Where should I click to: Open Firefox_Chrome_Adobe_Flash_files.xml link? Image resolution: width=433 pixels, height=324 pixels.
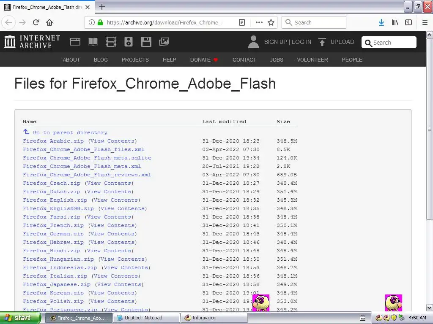click(84, 150)
